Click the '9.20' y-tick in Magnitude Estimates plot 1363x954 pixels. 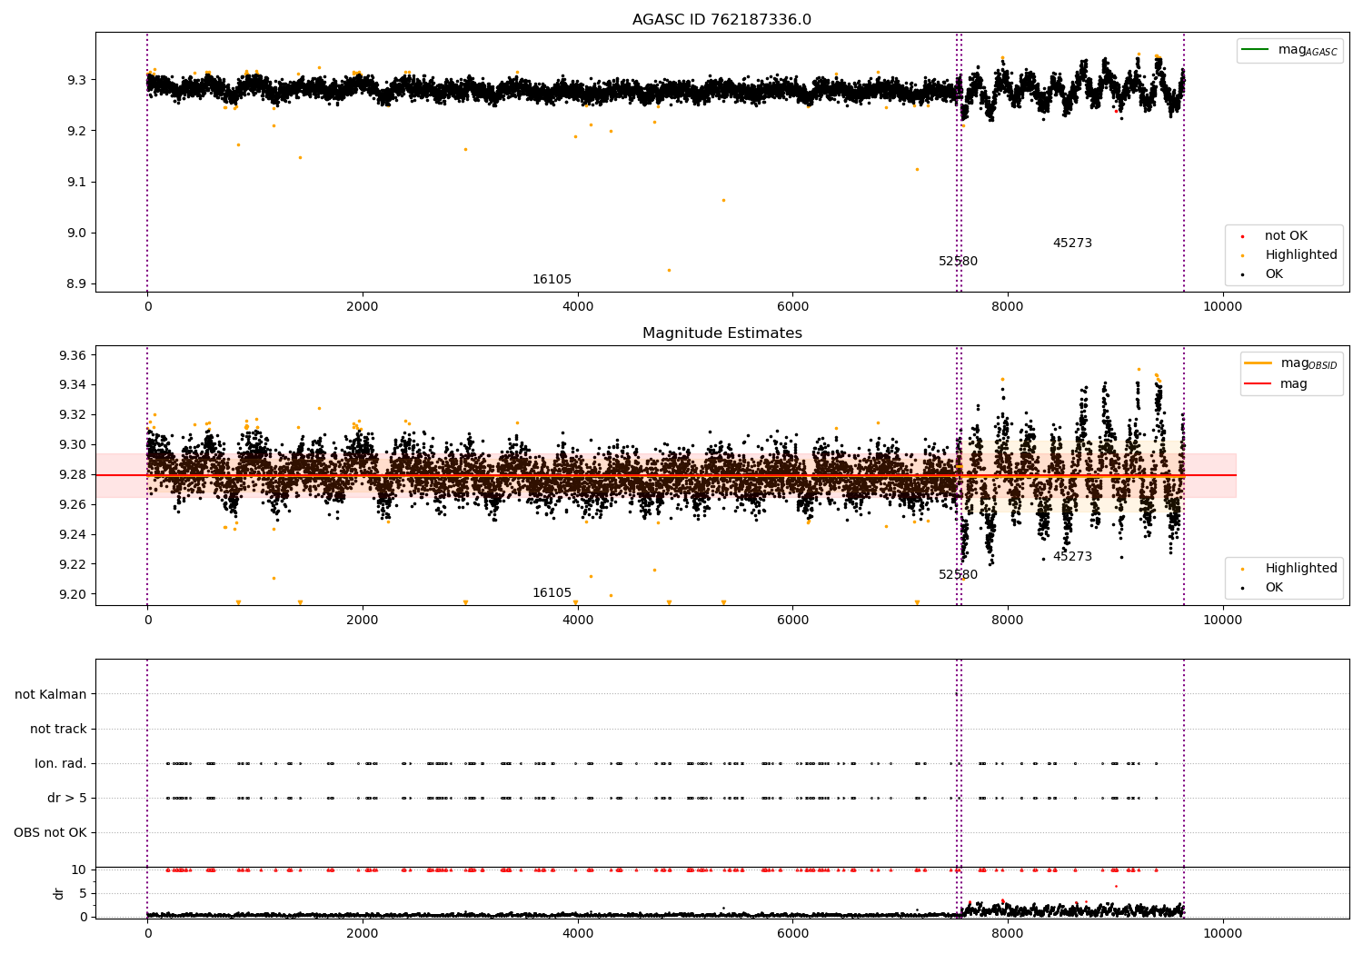click(x=73, y=594)
